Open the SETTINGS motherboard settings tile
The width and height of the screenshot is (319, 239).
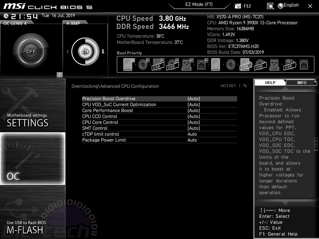pyautogui.click(x=32, y=105)
